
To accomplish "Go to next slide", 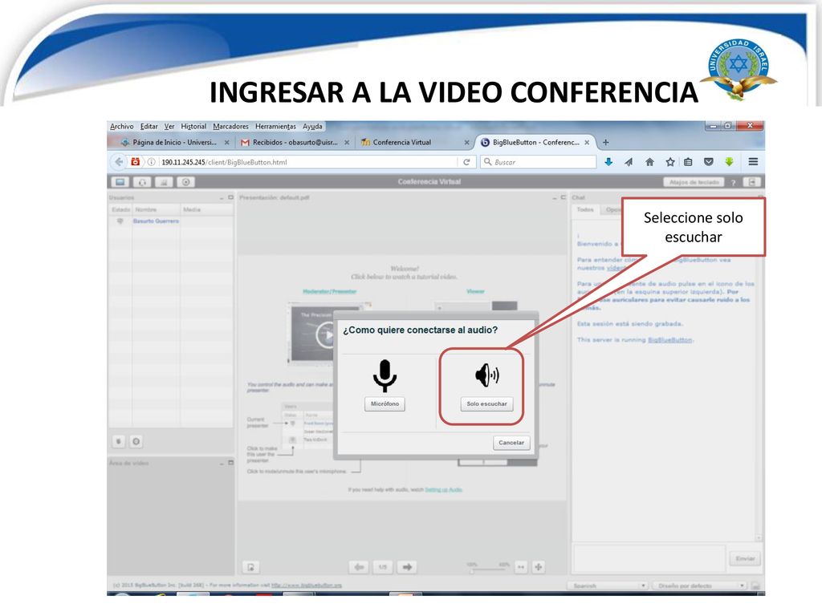I will [407, 567].
